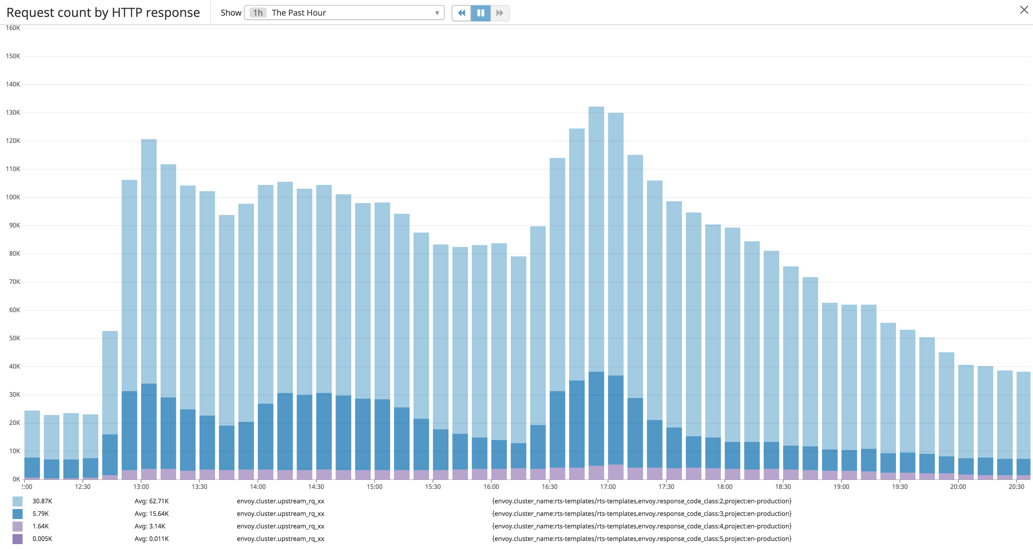Click the dark purple 5xx legend square
Viewport: 1033px width, 551px height.
tap(18, 539)
